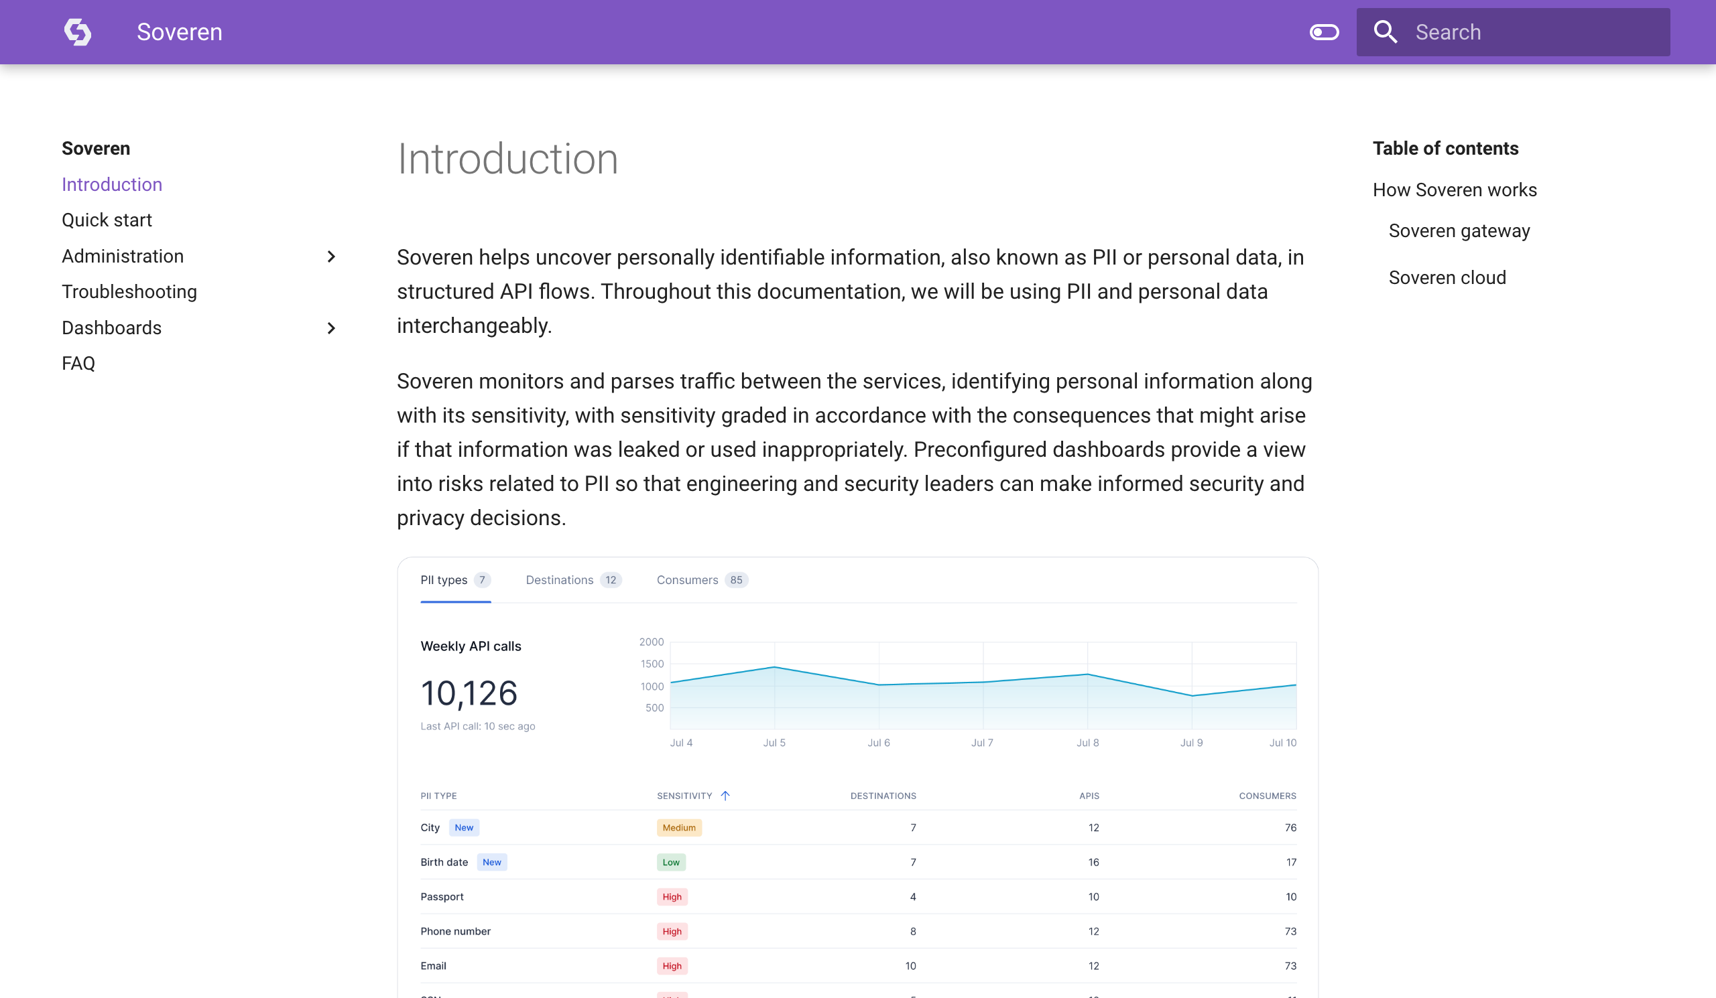The height and width of the screenshot is (998, 1716).
Task: Toggle the dark/light color scheme switch
Action: tap(1324, 32)
